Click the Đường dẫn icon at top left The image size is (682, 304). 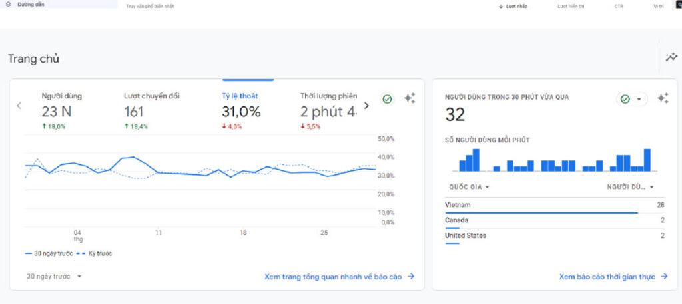(8, 5)
